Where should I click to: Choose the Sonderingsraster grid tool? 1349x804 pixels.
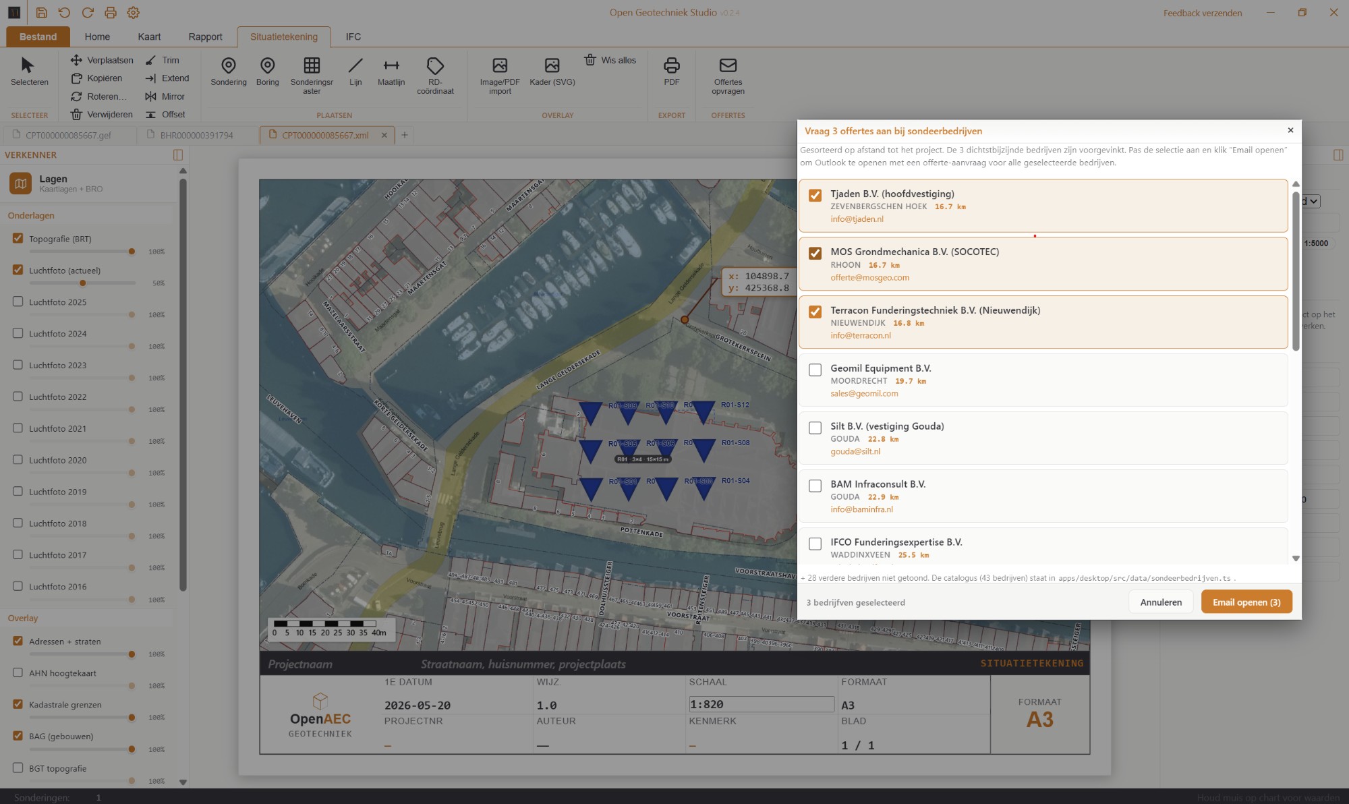[x=312, y=76]
